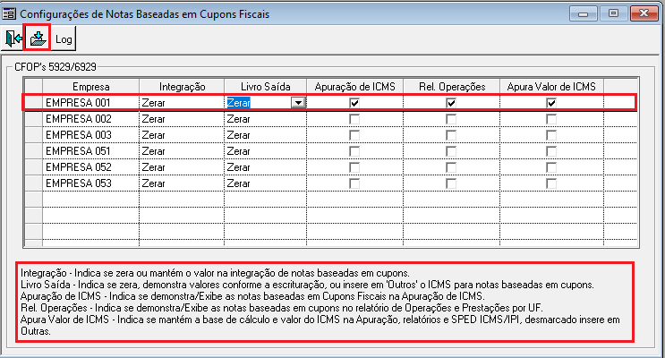Click the Apura Valor de ICMS column header

click(x=551, y=87)
